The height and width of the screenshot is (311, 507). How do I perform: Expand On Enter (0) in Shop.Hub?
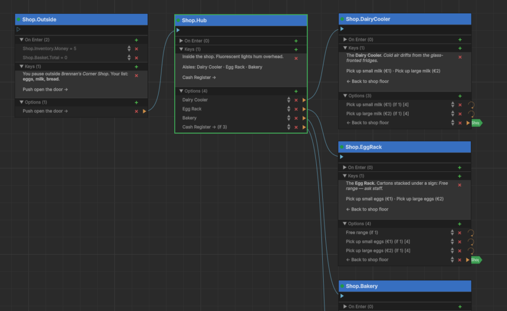(181, 41)
